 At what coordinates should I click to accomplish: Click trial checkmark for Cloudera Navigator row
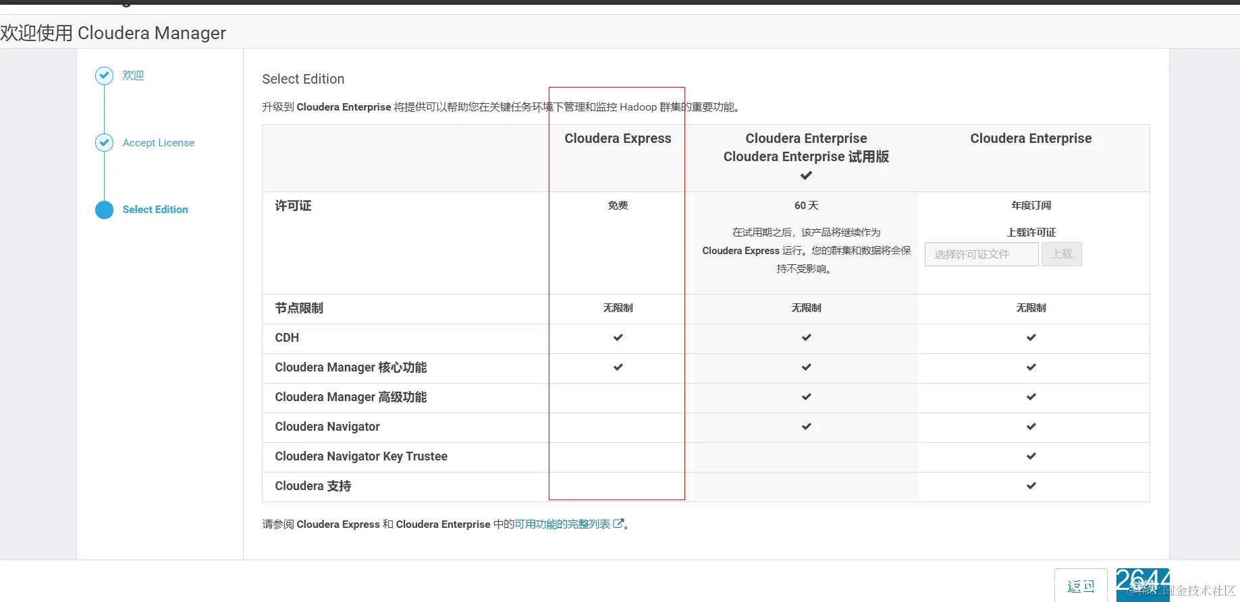[x=806, y=426]
